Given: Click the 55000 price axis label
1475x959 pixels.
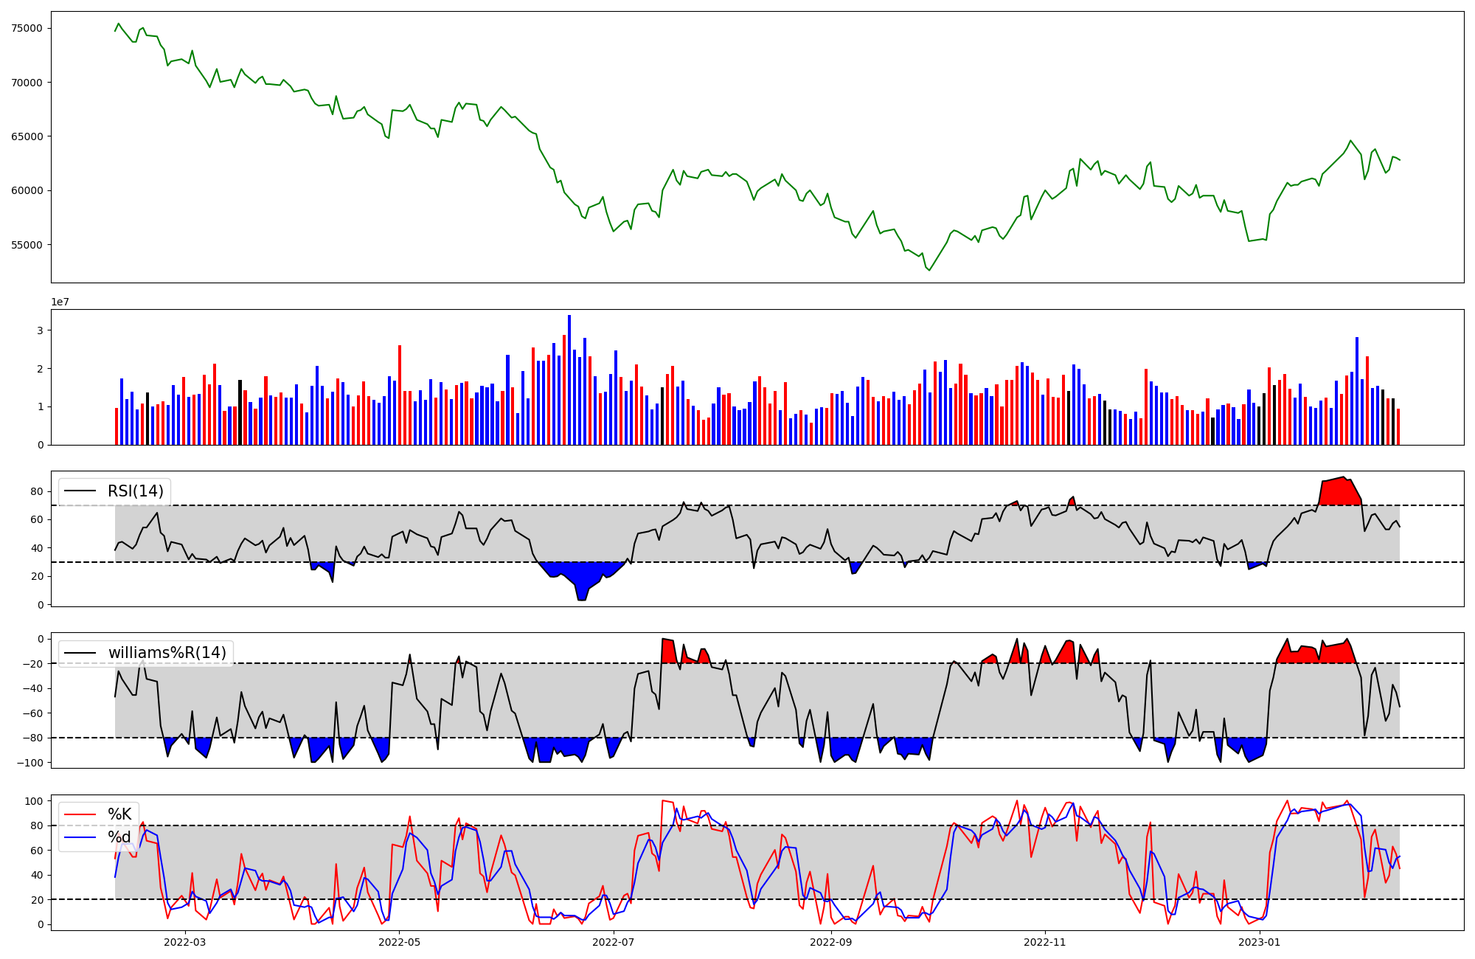Looking at the screenshot, I should [x=27, y=245].
